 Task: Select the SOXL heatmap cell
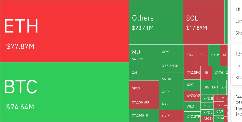click(171, 52)
